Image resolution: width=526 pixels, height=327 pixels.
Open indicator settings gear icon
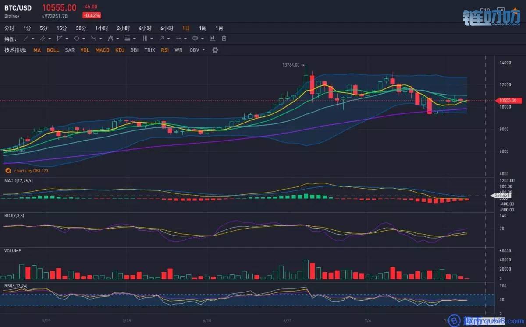[x=215, y=50]
